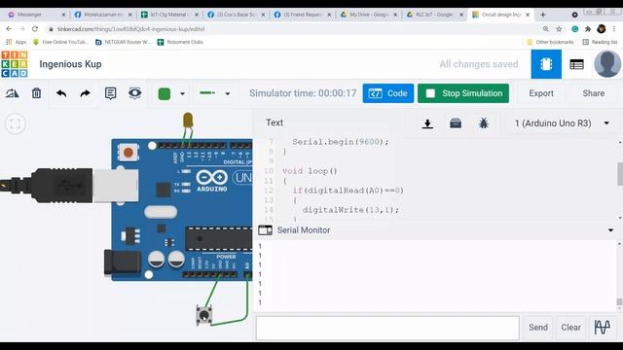Click the green wire color swatch

[165, 94]
